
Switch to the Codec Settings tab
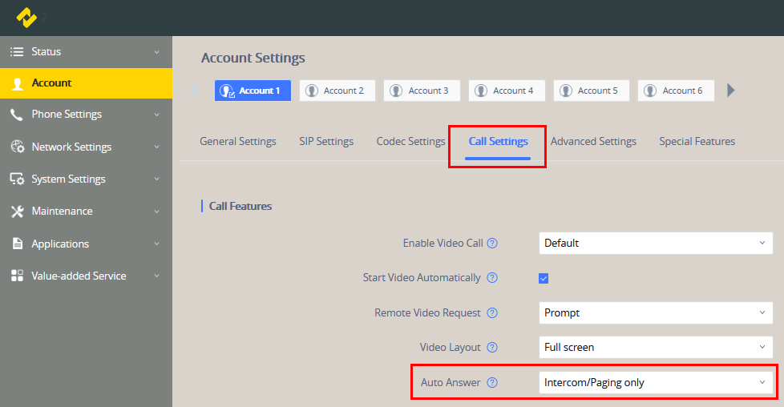pyautogui.click(x=410, y=142)
